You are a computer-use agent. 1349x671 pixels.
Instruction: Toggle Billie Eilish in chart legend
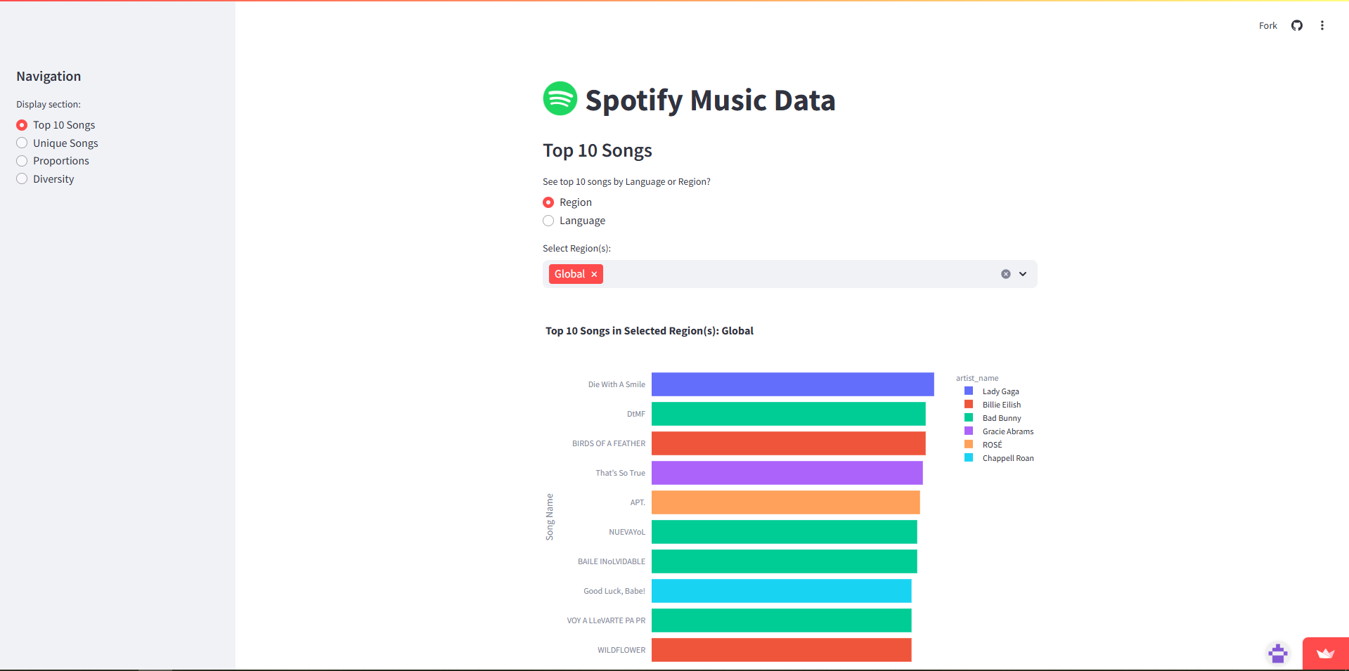(1001, 405)
